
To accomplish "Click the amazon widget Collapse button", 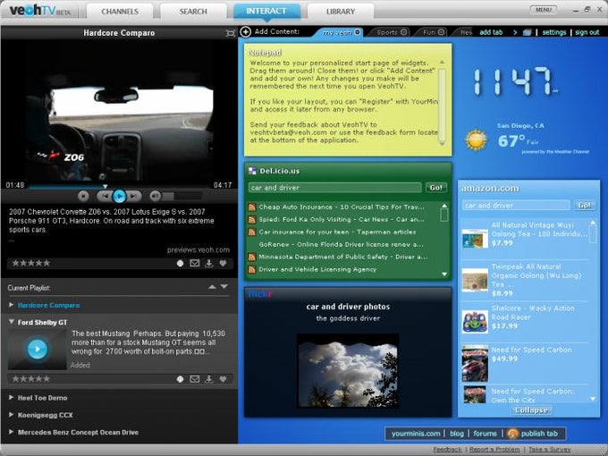I will (532, 410).
